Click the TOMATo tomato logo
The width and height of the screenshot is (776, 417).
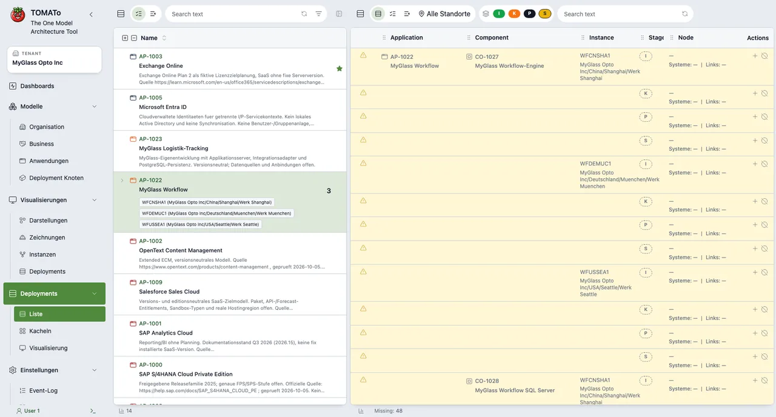(x=18, y=15)
